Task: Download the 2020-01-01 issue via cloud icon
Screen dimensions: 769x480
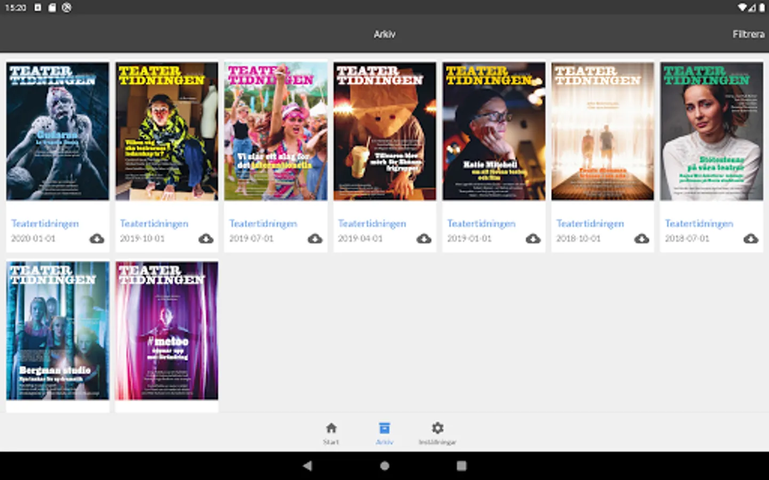Action: pyautogui.click(x=97, y=238)
